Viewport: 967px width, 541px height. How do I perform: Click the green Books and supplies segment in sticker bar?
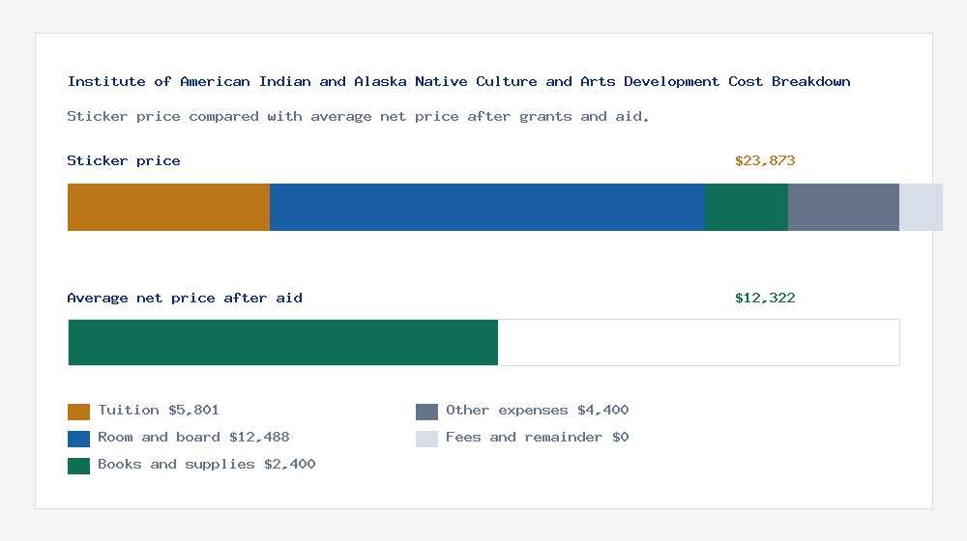coord(747,207)
